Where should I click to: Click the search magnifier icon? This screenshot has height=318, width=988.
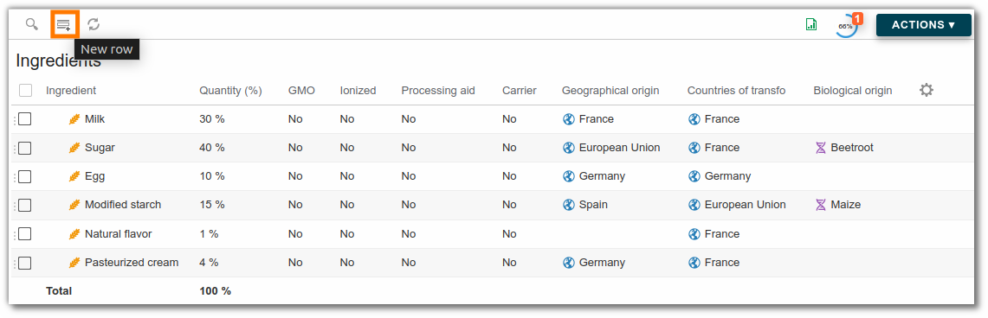pos(31,24)
